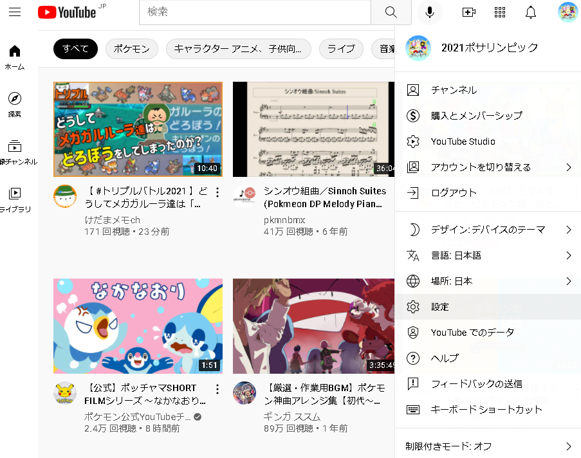Screen dimensions: 581x458
Task: Click the YouTube Studio gear icon
Action: point(413,142)
